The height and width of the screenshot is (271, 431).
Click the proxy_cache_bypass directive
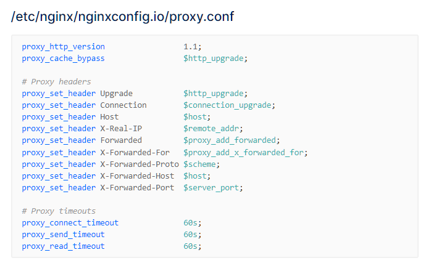[63, 59]
